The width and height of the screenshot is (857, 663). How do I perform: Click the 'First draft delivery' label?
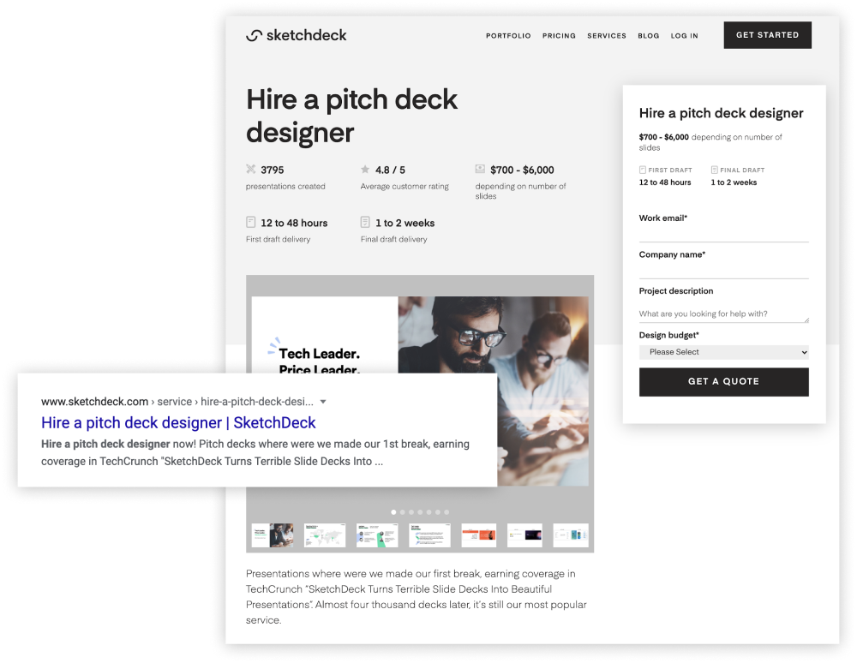tap(279, 239)
